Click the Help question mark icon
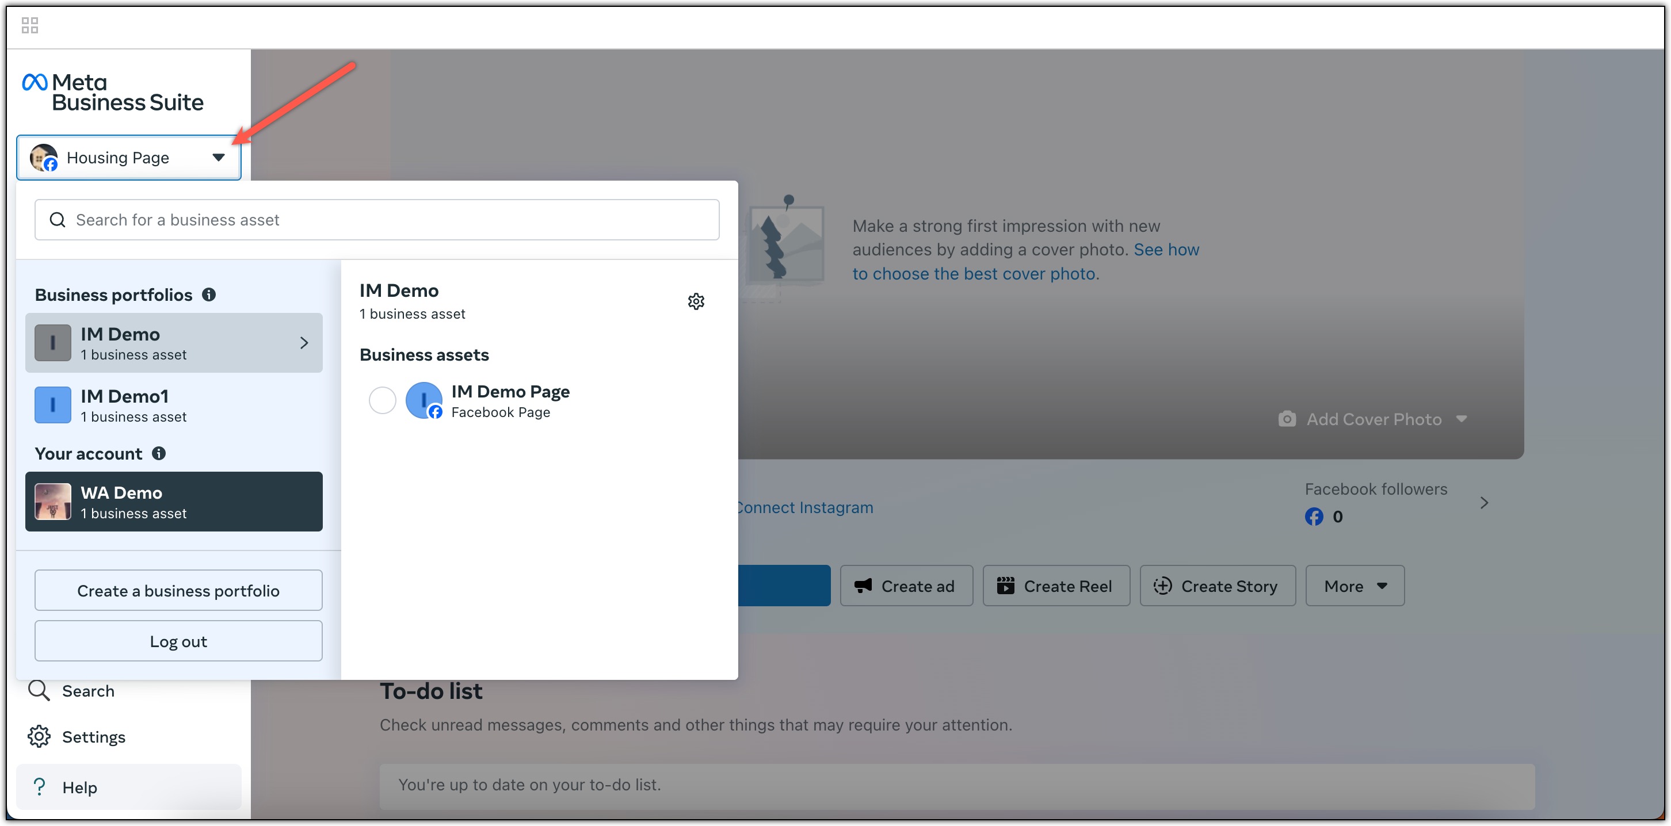Image resolution: width=1671 pixels, height=826 pixels. (x=39, y=787)
